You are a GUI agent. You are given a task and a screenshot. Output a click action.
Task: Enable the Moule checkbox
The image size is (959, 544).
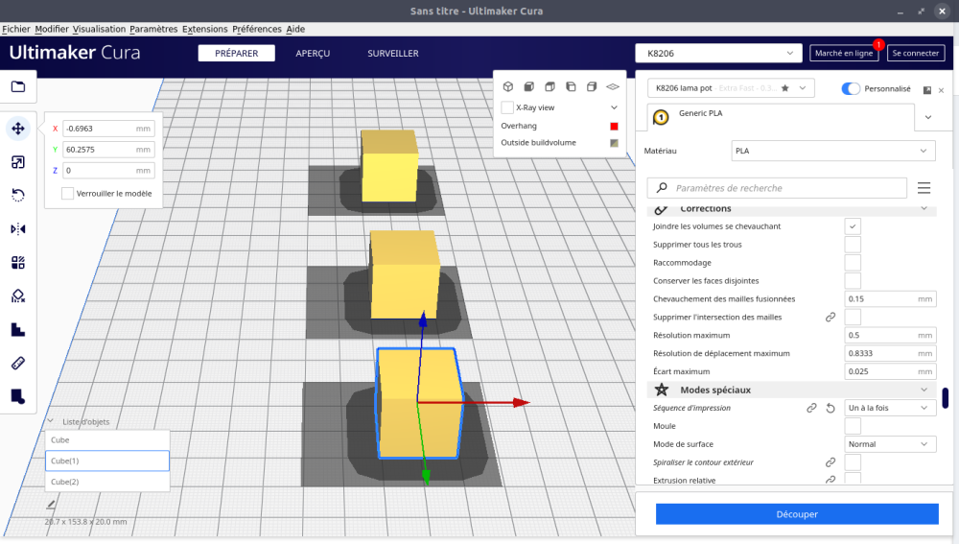(x=853, y=426)
